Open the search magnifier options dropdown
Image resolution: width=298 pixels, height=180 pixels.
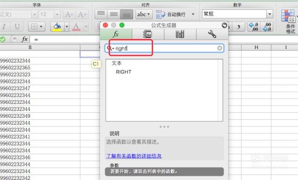coord(110,48)
